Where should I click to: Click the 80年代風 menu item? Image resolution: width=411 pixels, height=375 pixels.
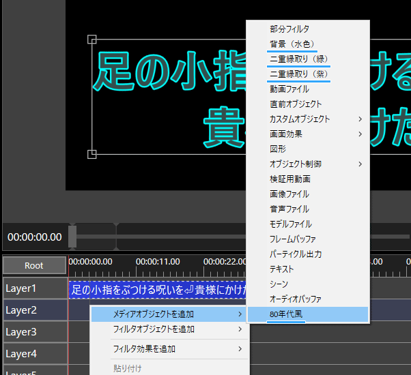[x=287, y=314]
